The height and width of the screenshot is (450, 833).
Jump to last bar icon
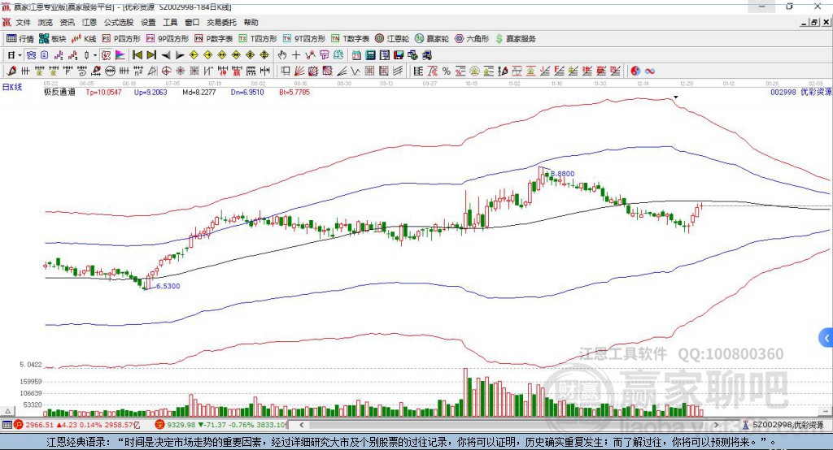[x=151, y=55]
